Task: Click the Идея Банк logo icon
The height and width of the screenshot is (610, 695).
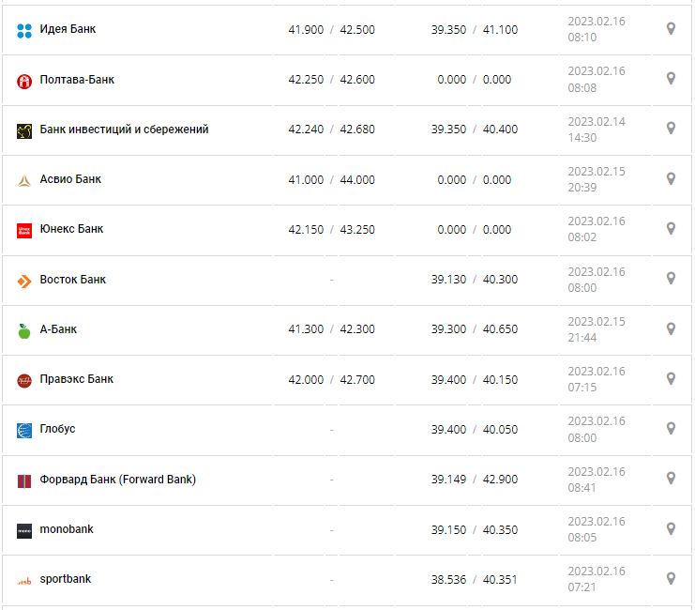Action: click(24, 31)
